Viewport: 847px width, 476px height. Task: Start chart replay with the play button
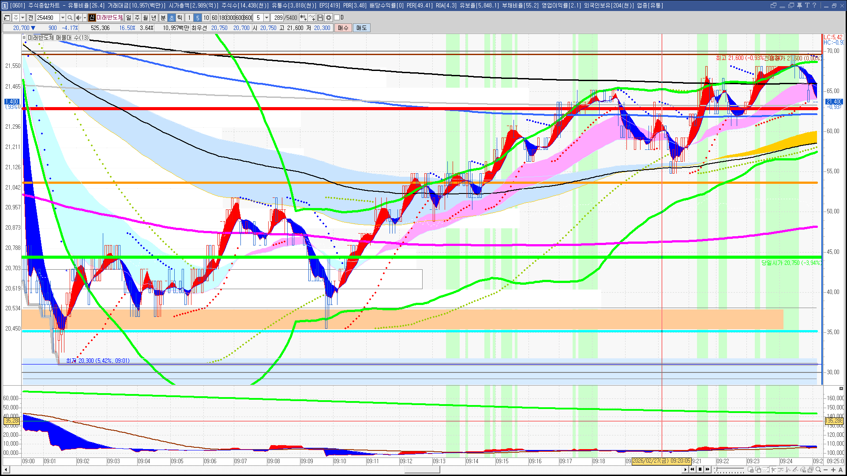pos(685,469)
